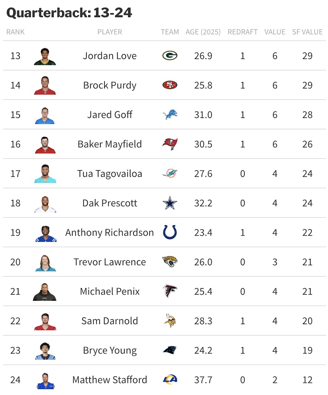Click the Detroit Lions team logo

pos(170,114)
